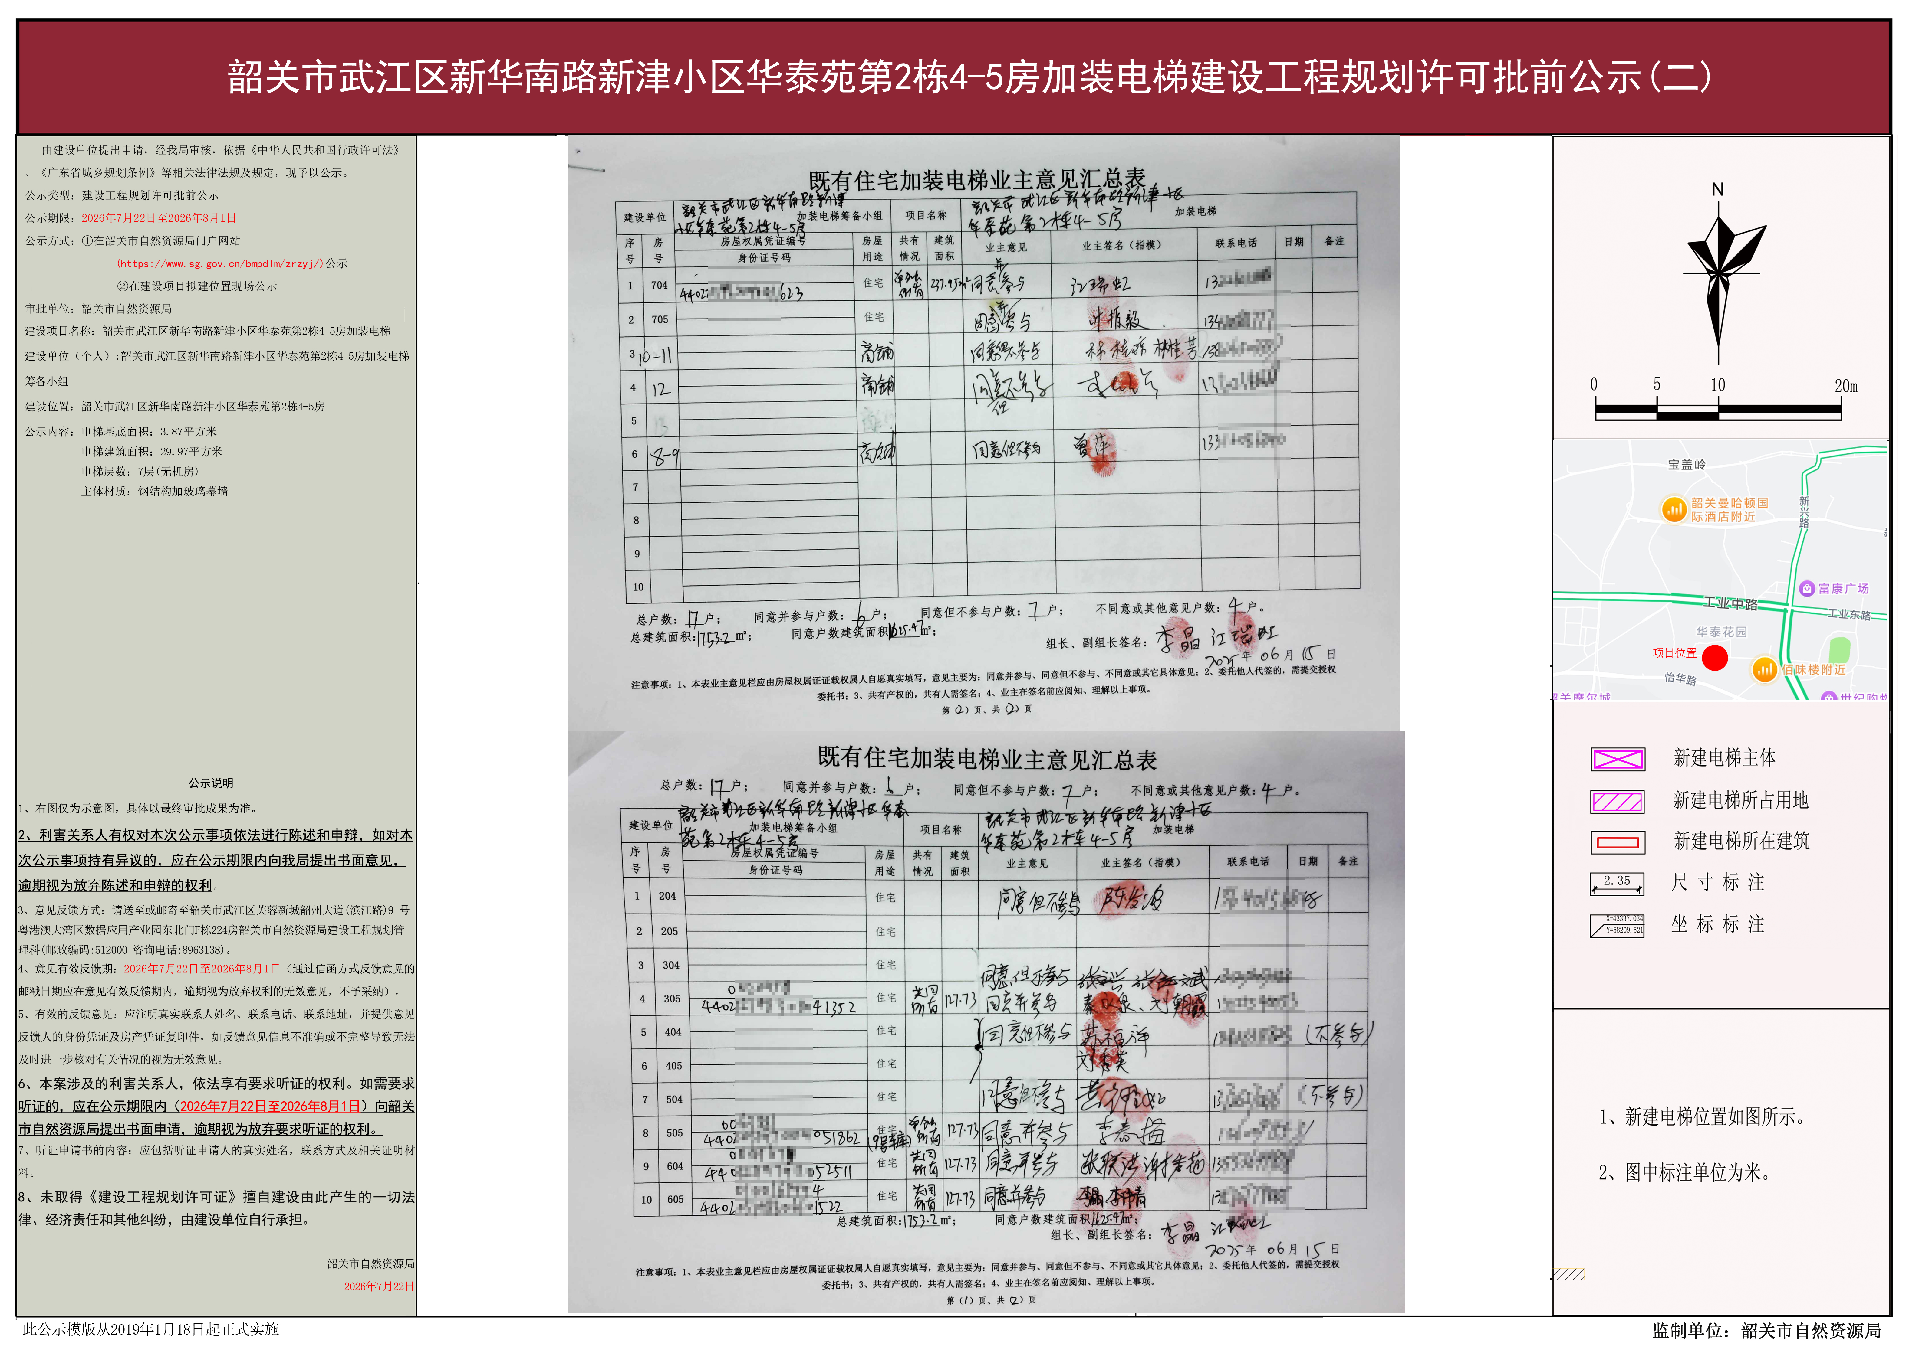This screenshot has width=1909, height=1350.
Task: Click note 2、图中标注单位为米。
Action: click(1685, 1173)
